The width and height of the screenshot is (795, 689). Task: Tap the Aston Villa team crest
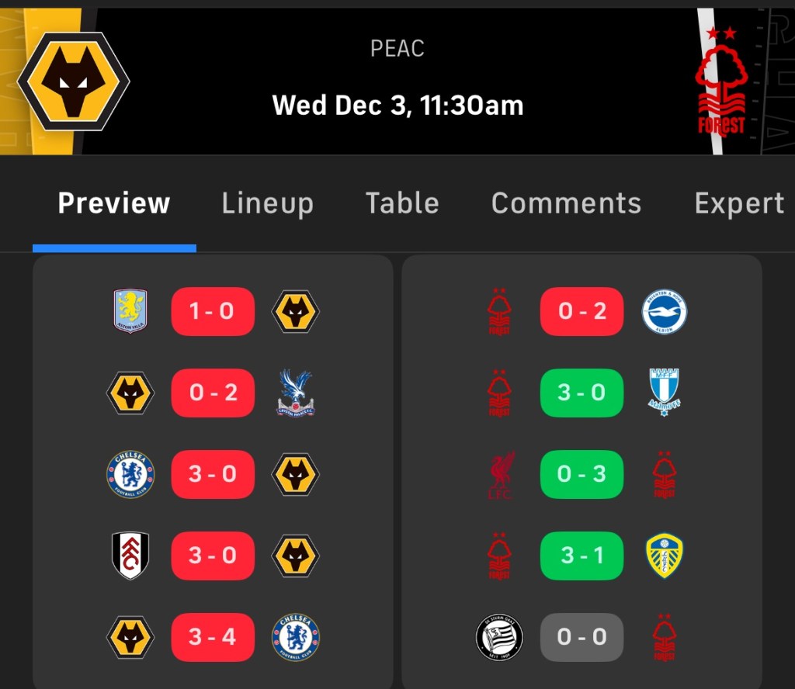(x=130, y=312)
